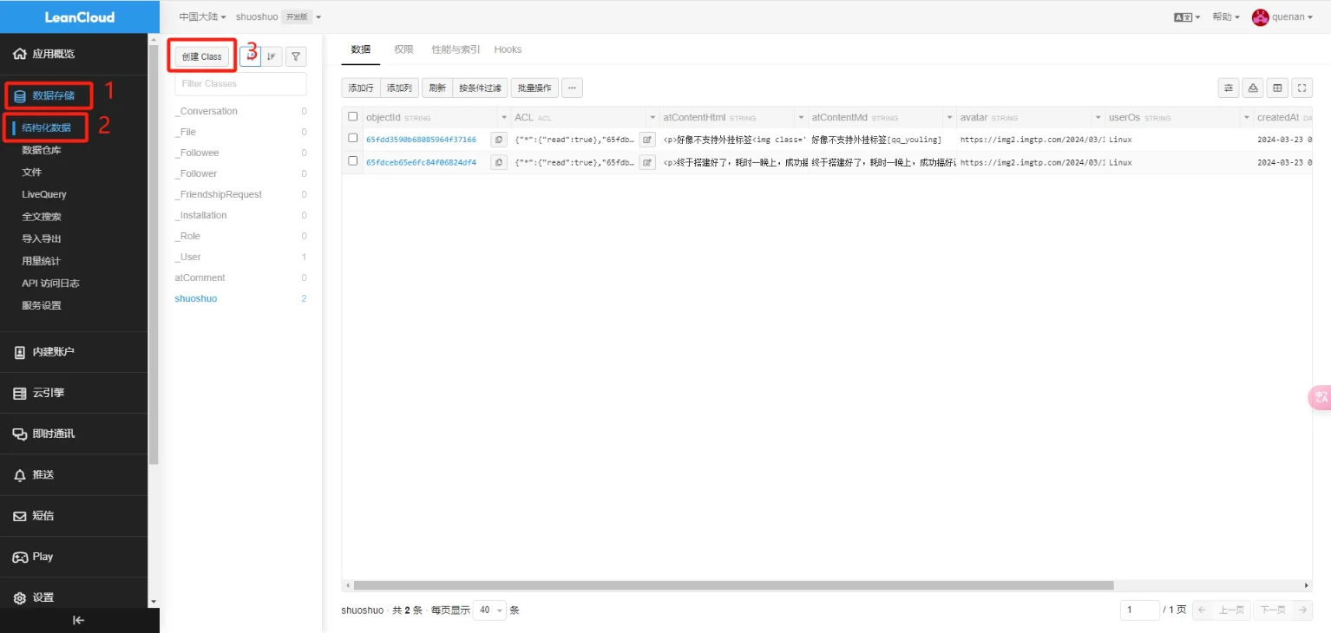Enter fullscreen table view icon
Image resolution: width=1331 pixels, height=633 pixels.
[x=1301, y=88]
